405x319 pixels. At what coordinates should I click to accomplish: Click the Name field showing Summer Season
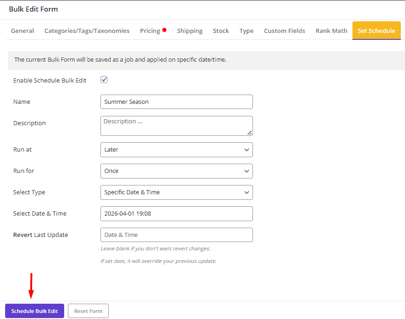pyautogui.click(x=176, y=102)
